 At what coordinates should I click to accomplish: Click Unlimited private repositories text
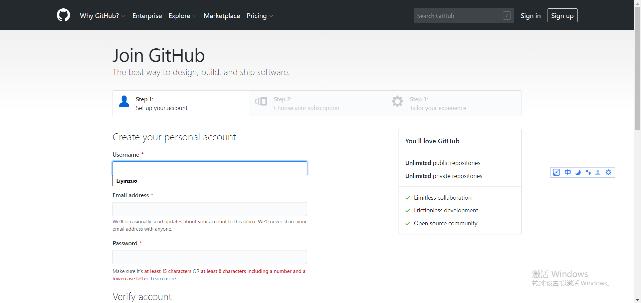(x=444, y=176)
